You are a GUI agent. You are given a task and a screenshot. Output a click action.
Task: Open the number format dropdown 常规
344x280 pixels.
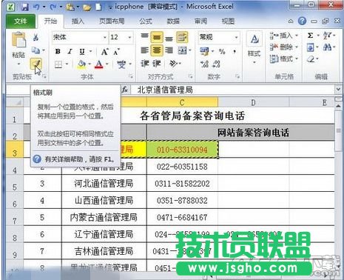236,37
